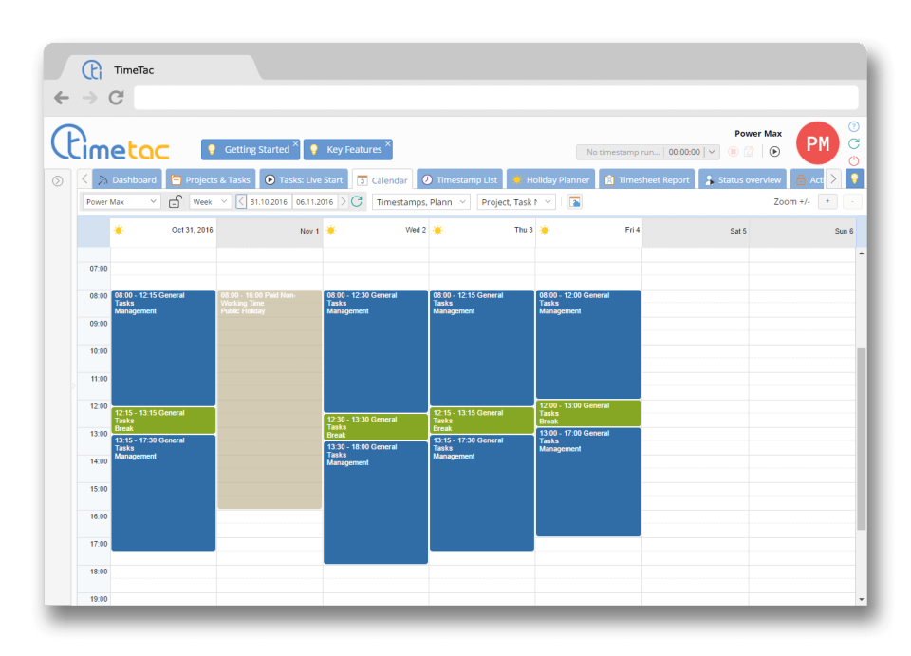Click the calendar vertical scrollbar

pyautogui.click(x=861, y=437)
